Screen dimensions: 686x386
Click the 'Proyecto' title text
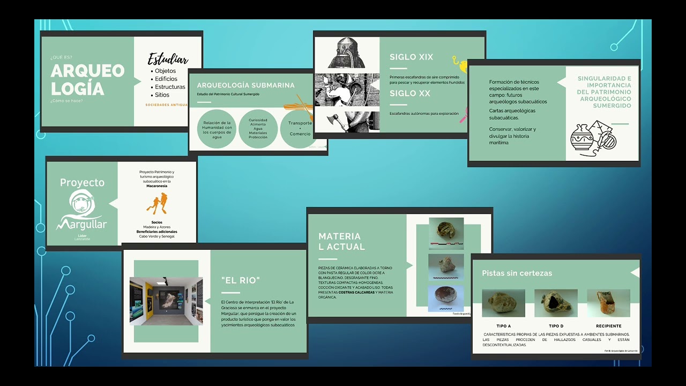82,182
